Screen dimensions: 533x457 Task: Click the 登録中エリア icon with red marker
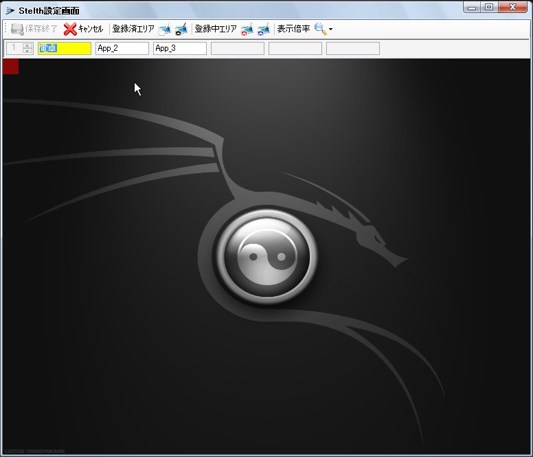247,30
